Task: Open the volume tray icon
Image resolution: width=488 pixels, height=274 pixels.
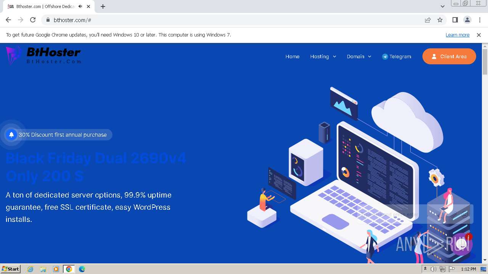Action: pyautogui.click(x=433, y=269)
